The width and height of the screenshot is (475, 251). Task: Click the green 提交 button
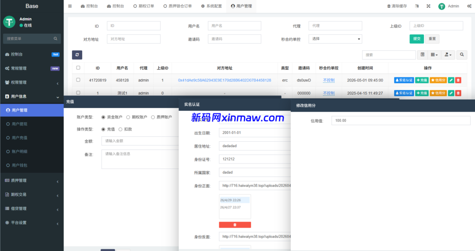click(x=417, y=39)
